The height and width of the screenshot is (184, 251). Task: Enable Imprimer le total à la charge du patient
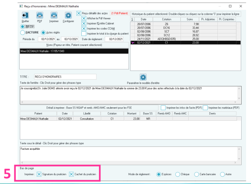(x=84, y=34)
